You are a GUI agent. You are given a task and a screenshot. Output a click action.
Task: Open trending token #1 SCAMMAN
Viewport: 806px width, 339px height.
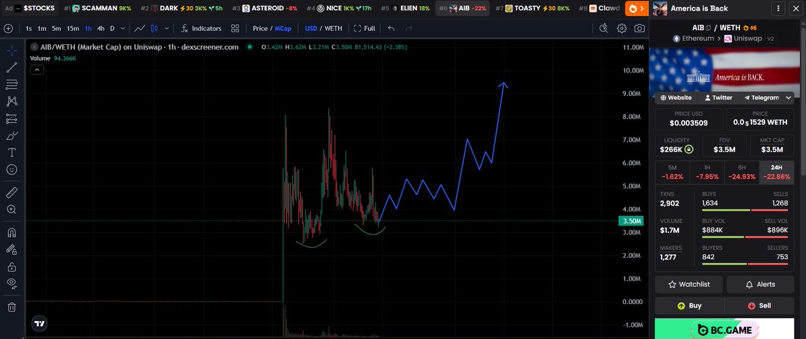[x=96, y=9]
